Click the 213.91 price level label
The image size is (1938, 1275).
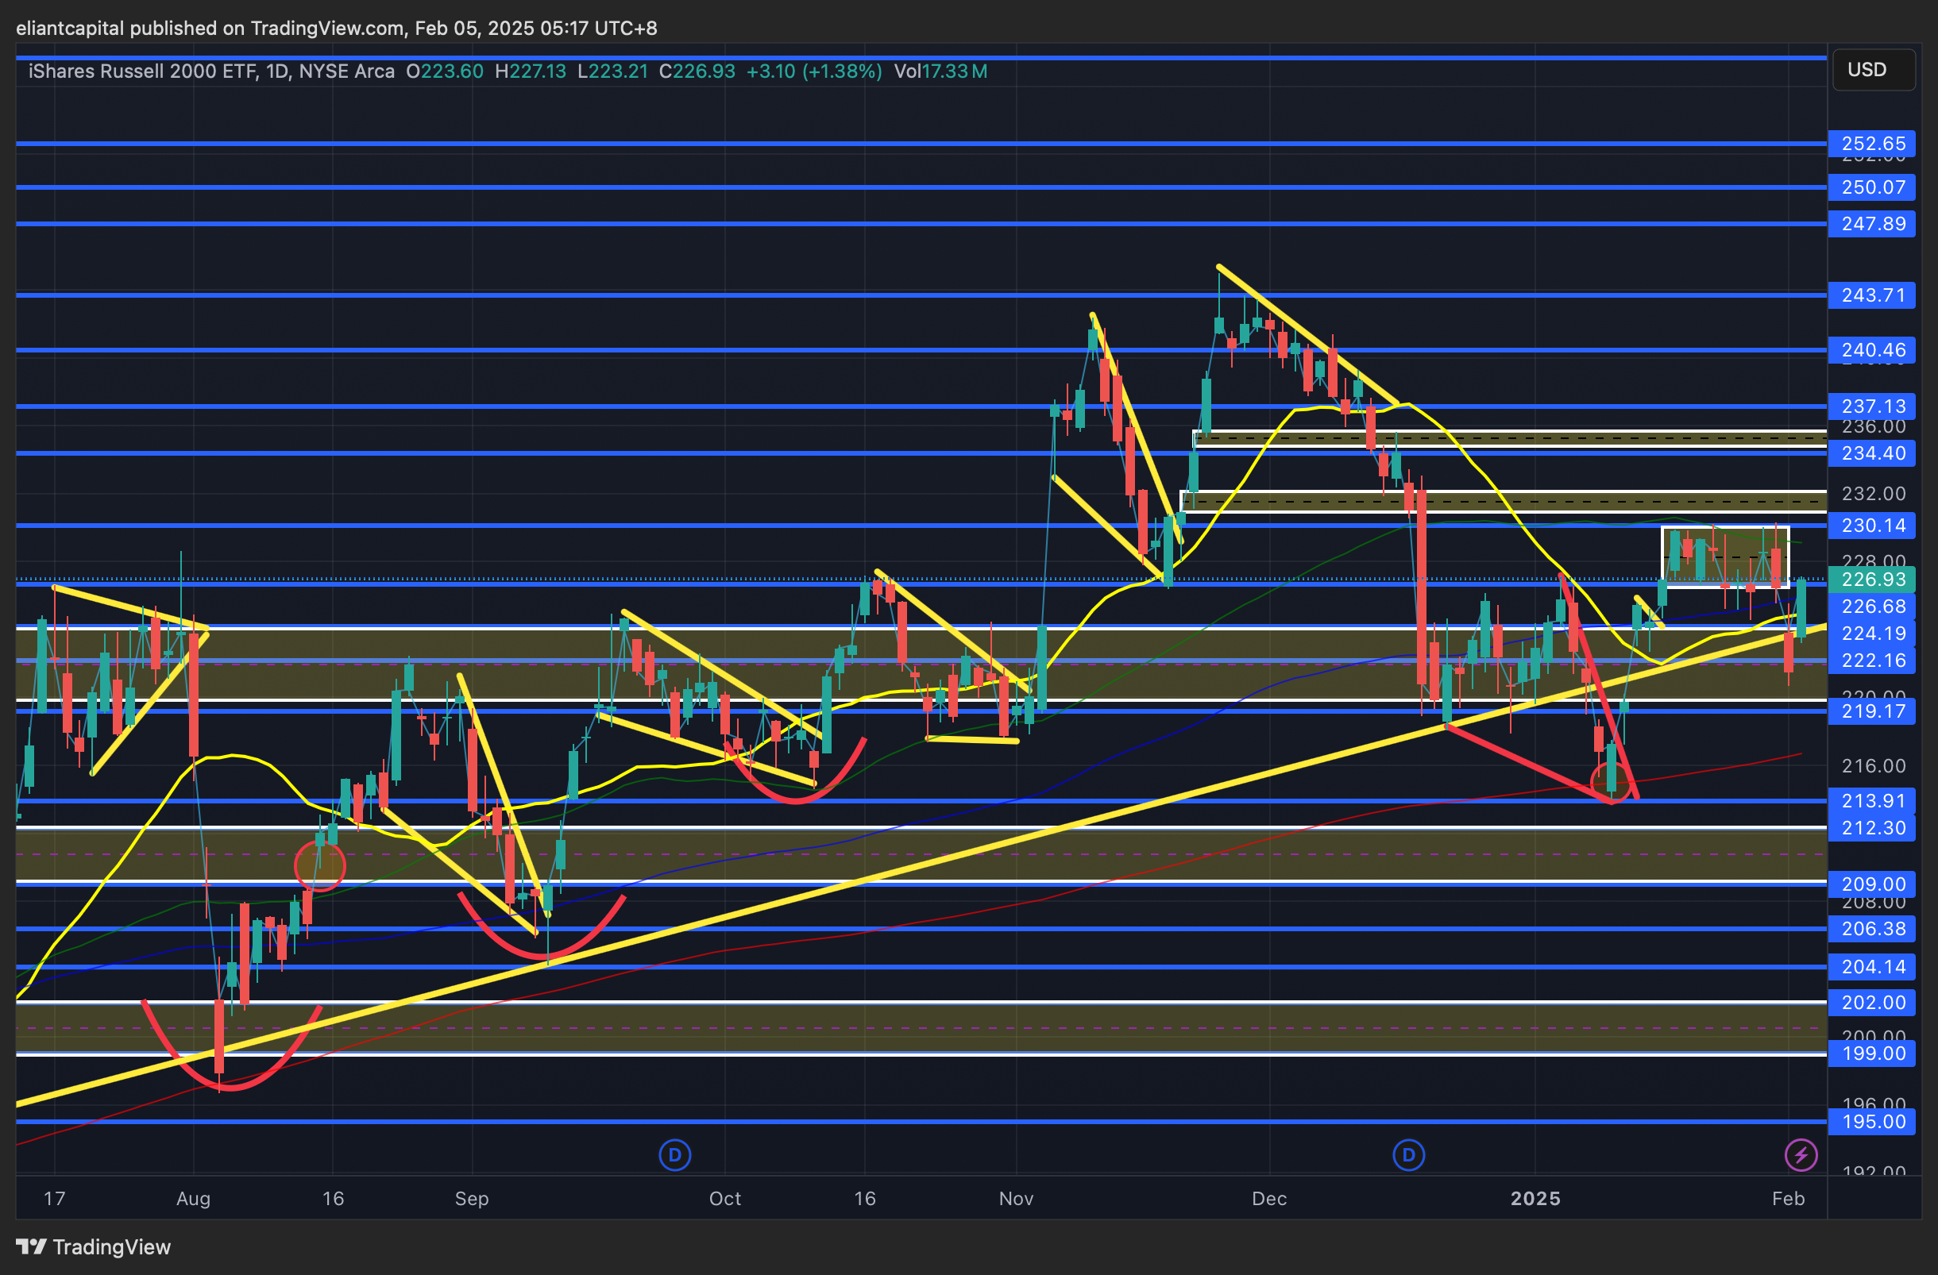pyautogui.click(x=1872, y=800)
